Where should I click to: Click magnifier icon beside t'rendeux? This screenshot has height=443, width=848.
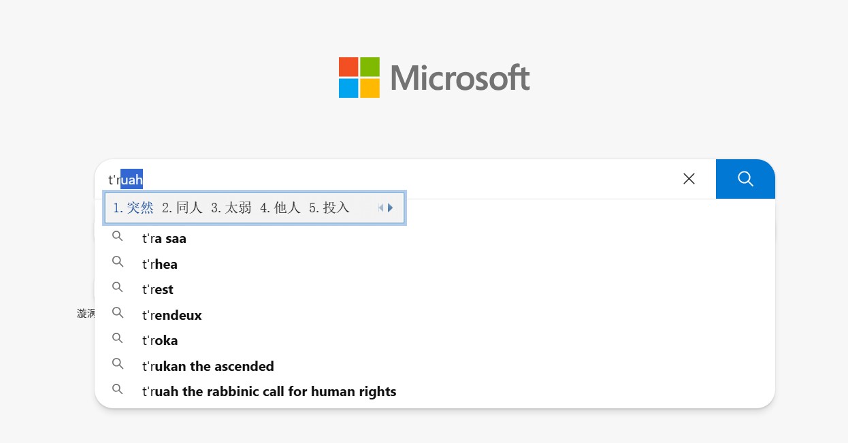(118, 312)
